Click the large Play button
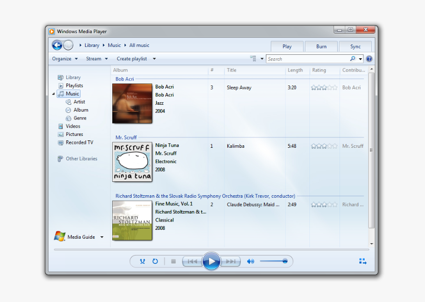Screen dimensions: 425x302 point(211,261)
